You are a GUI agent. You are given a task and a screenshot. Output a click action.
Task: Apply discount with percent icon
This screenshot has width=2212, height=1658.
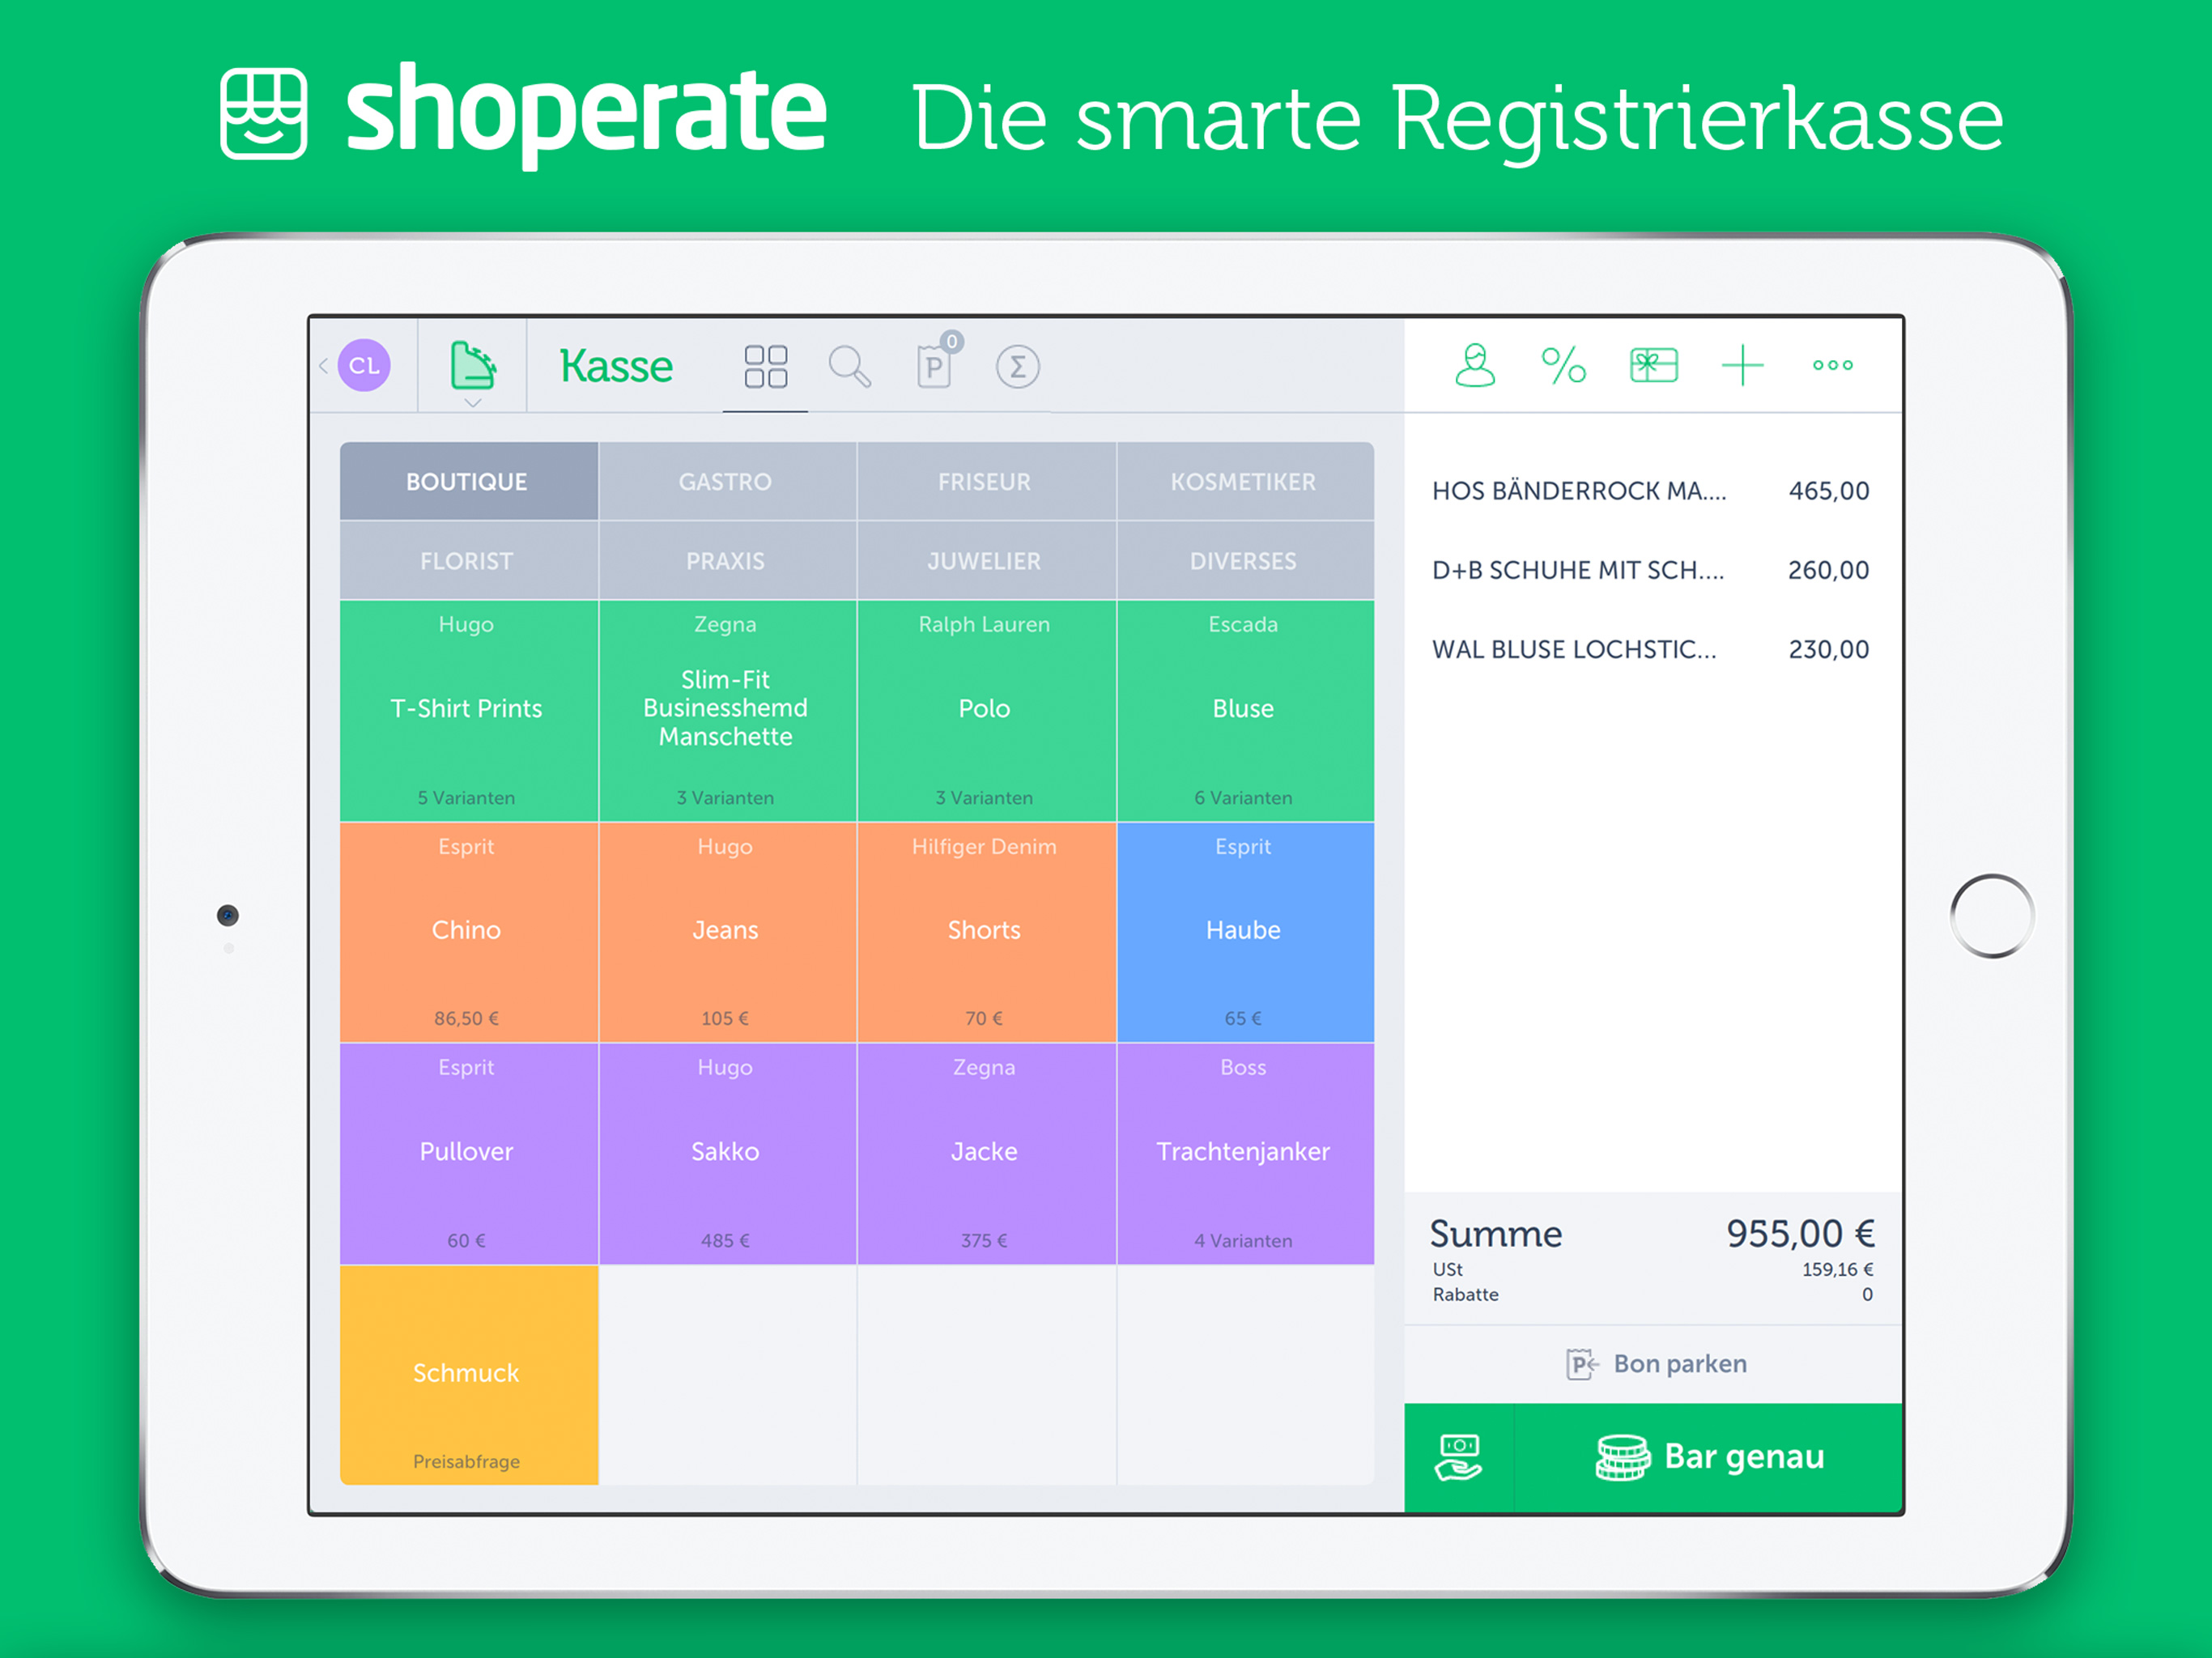1563,365
